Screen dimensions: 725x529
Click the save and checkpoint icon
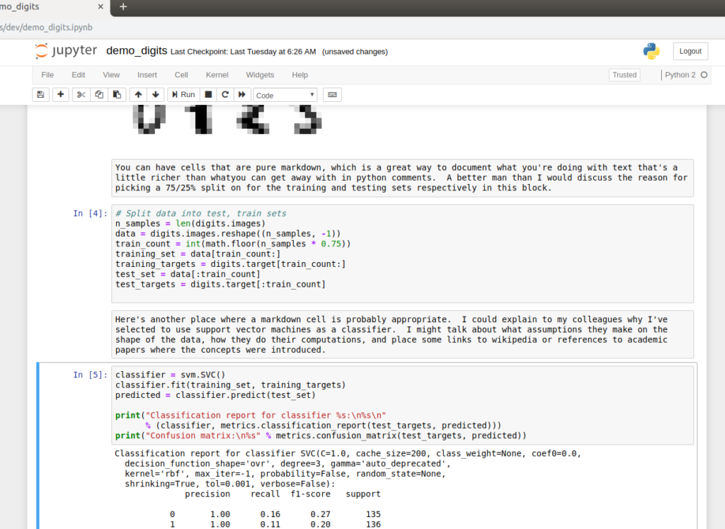click(x=41, y=94)
